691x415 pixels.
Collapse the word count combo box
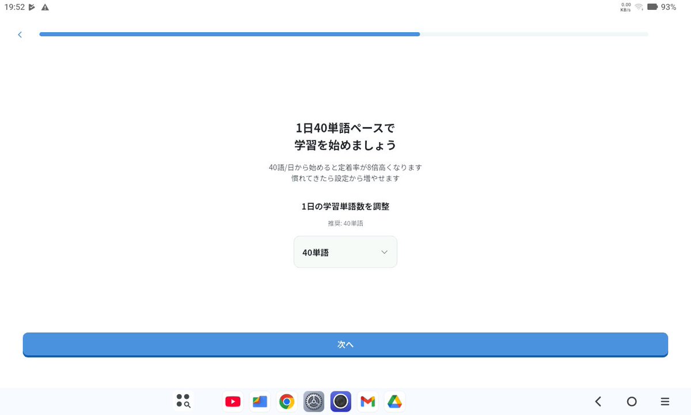(345, 252)
